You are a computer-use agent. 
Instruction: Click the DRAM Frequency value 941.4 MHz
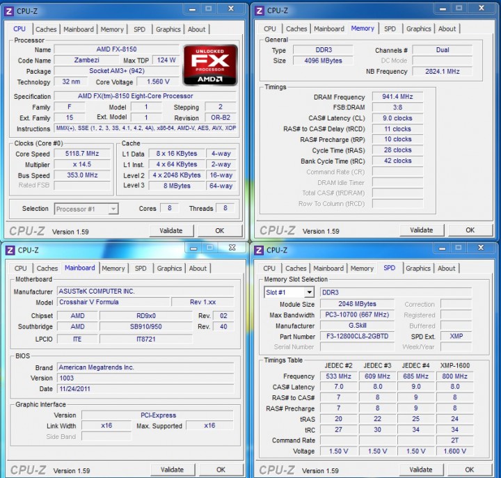coord(397,97)
